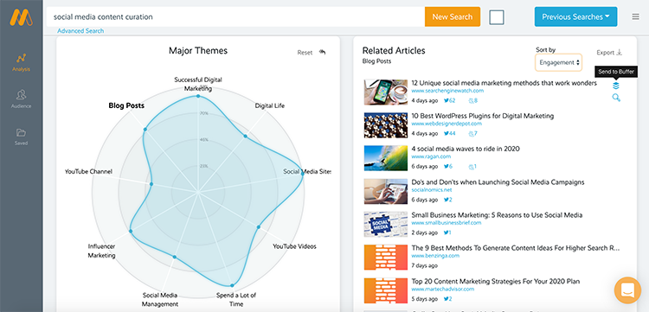
Task: Open 'Do's and Don'ts when Launching Social Media Campaigns'
Action: coord(498,181)
